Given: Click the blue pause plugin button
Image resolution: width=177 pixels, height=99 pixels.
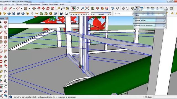Looking at the screenshot, I should pos(55,13).
